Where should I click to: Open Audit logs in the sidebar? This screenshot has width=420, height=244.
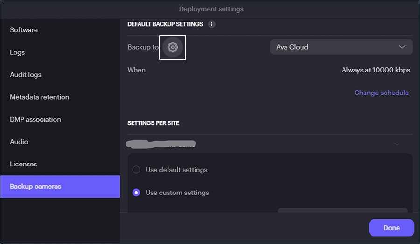[26, 75]
